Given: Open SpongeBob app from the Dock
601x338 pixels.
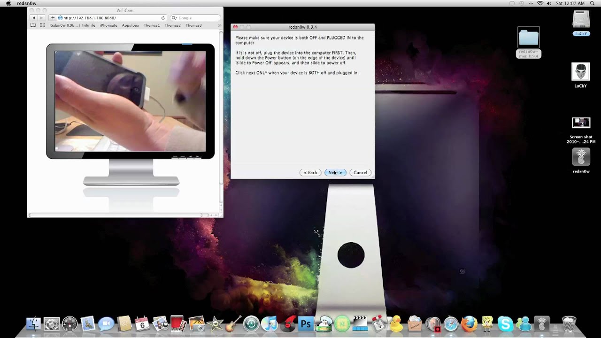Looking at the screenshot, I should coord(487,323).
